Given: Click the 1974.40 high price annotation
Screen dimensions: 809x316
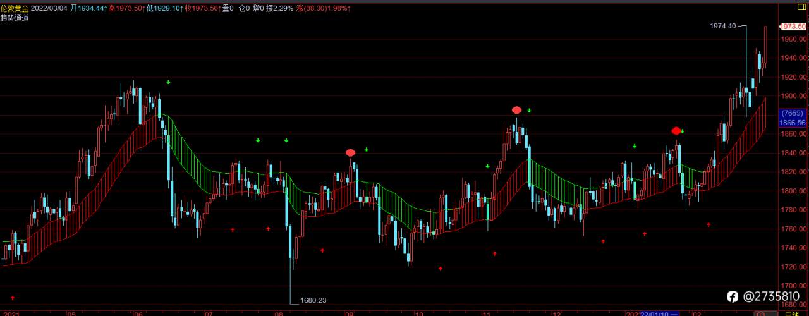Looking at the screenshot, I should point(723,26).
